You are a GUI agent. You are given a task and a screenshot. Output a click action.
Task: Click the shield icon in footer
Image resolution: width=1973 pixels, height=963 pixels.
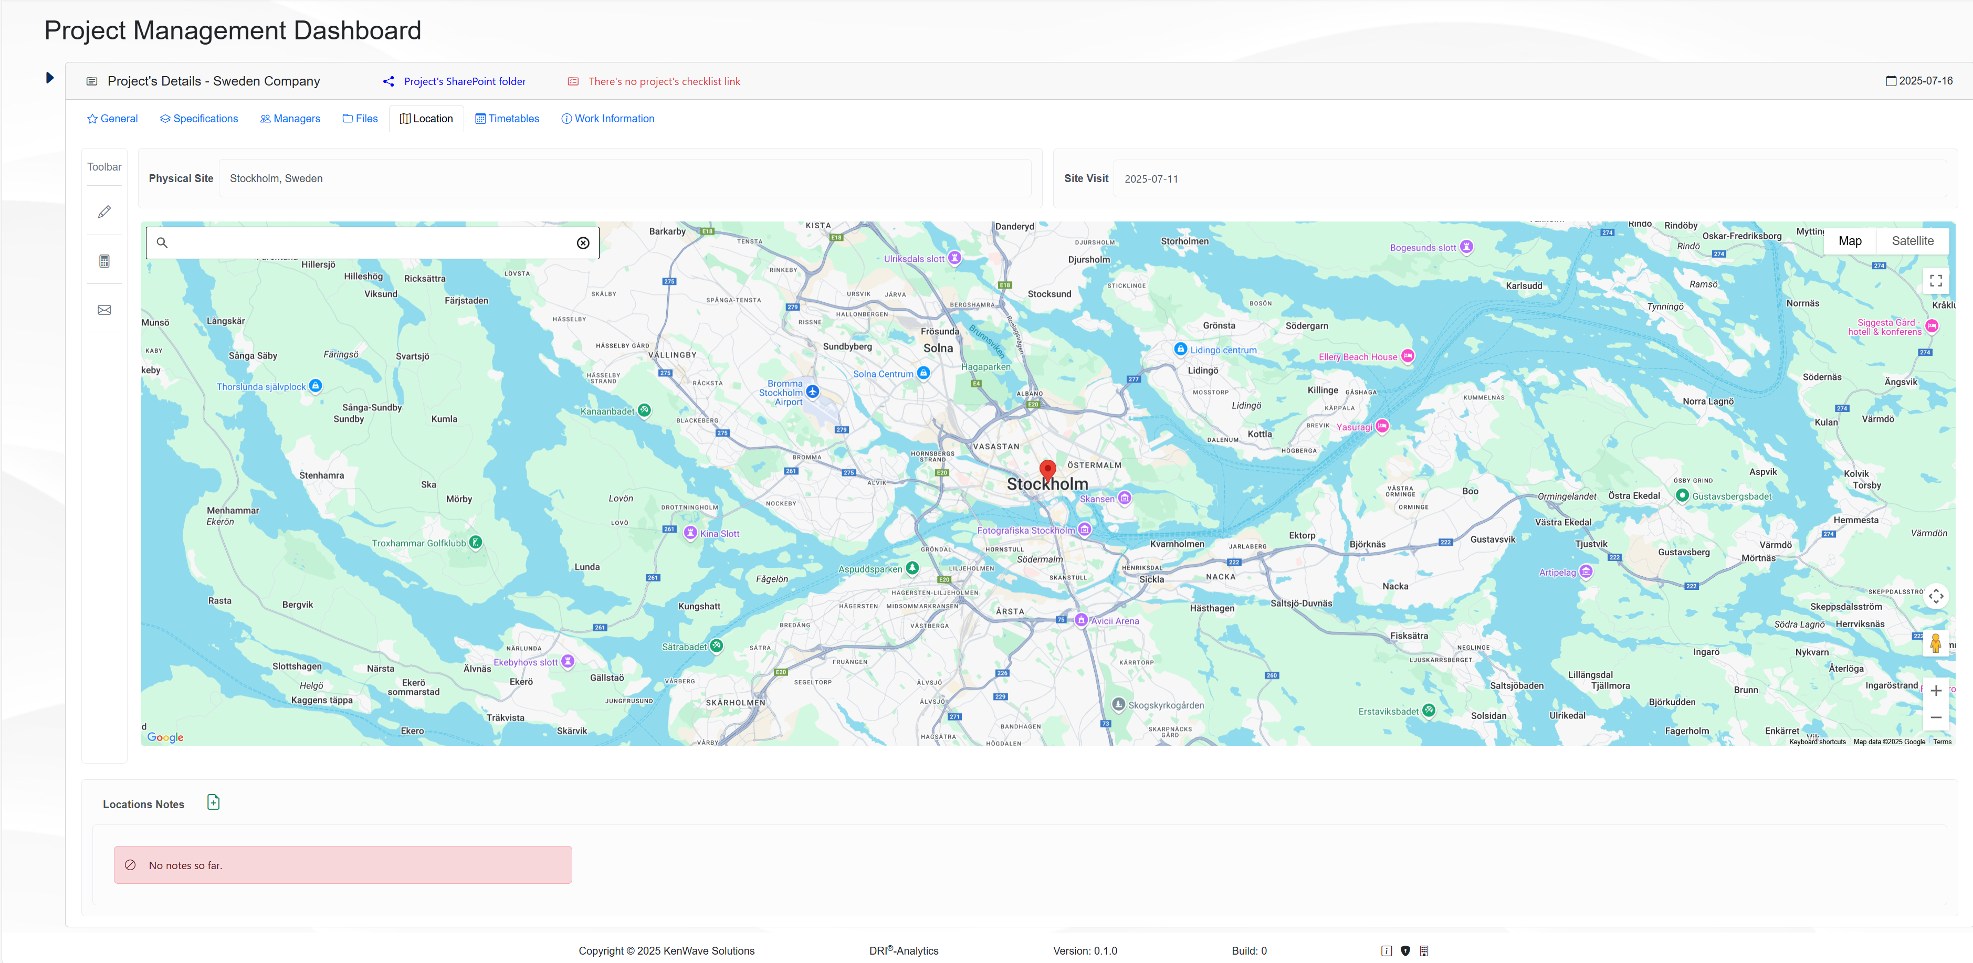tap(1405, 951)
